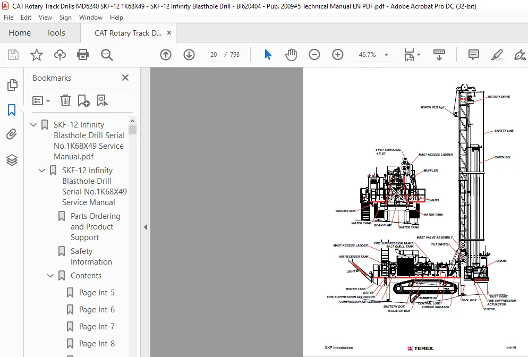
Task: Open the Sign menu
Action: (65, 18)
